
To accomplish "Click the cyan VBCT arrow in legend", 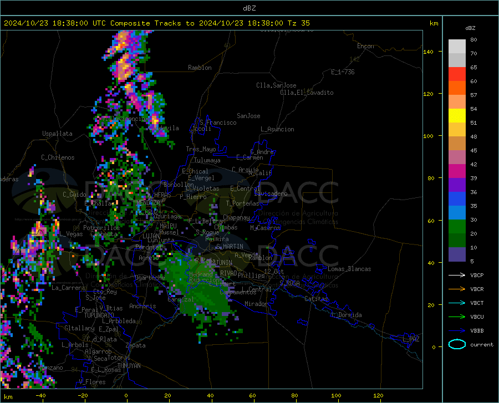I will [457, 303].
